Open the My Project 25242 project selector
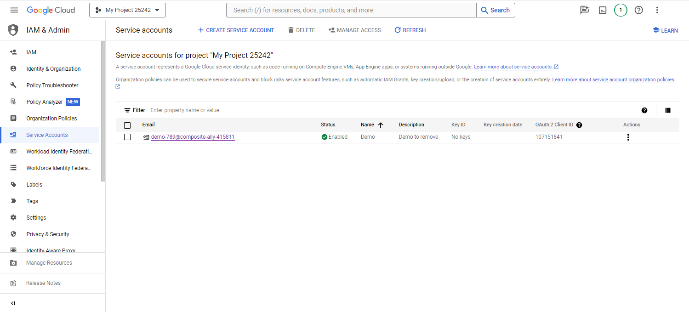Viewport: 689px width, 312px height. coord(127,10)
